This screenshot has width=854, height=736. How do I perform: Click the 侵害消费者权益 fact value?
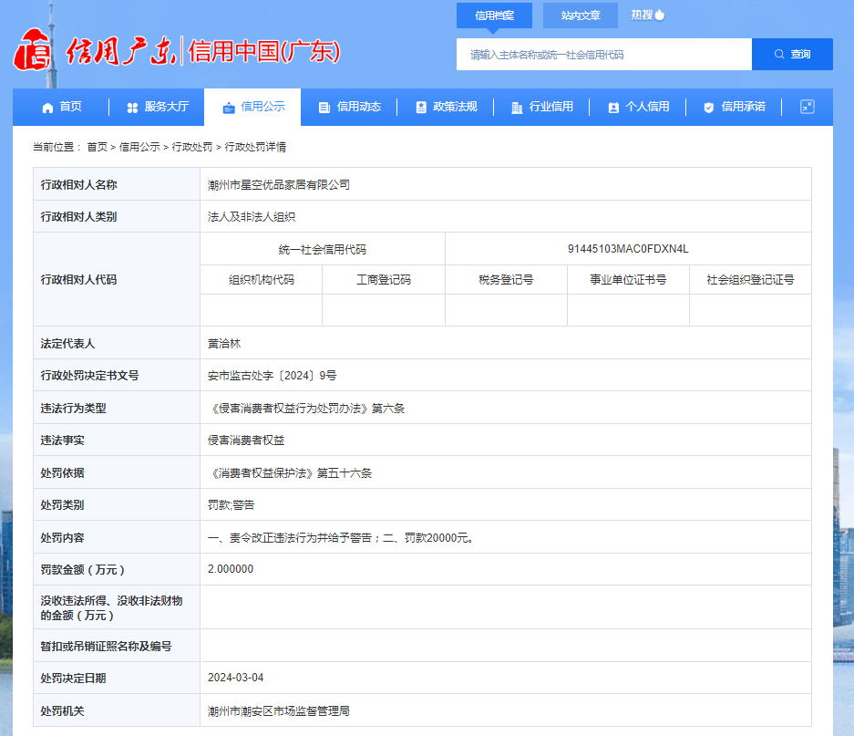click(x=246, y=441)
